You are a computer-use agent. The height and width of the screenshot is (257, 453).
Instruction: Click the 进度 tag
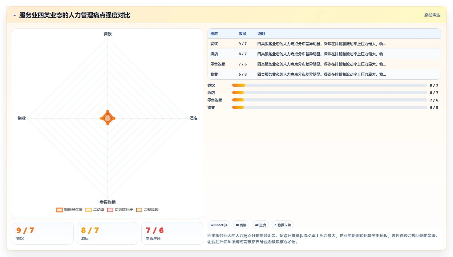[261, 225]
